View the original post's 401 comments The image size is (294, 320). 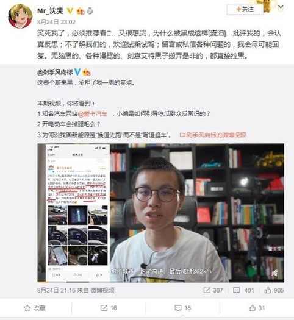(243, 290)
